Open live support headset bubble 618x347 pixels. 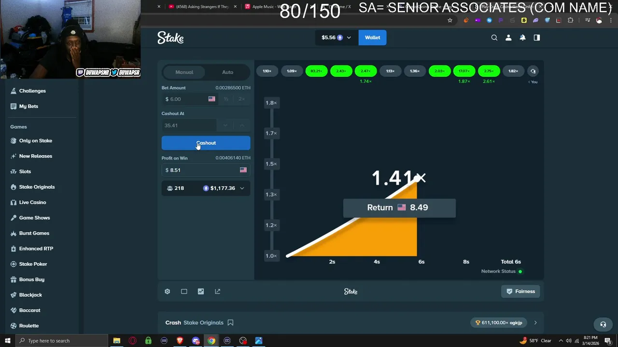tap(603, 324)
